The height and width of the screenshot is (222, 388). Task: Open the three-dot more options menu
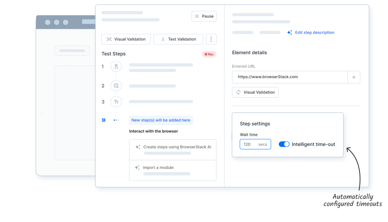tap(211, 39)
